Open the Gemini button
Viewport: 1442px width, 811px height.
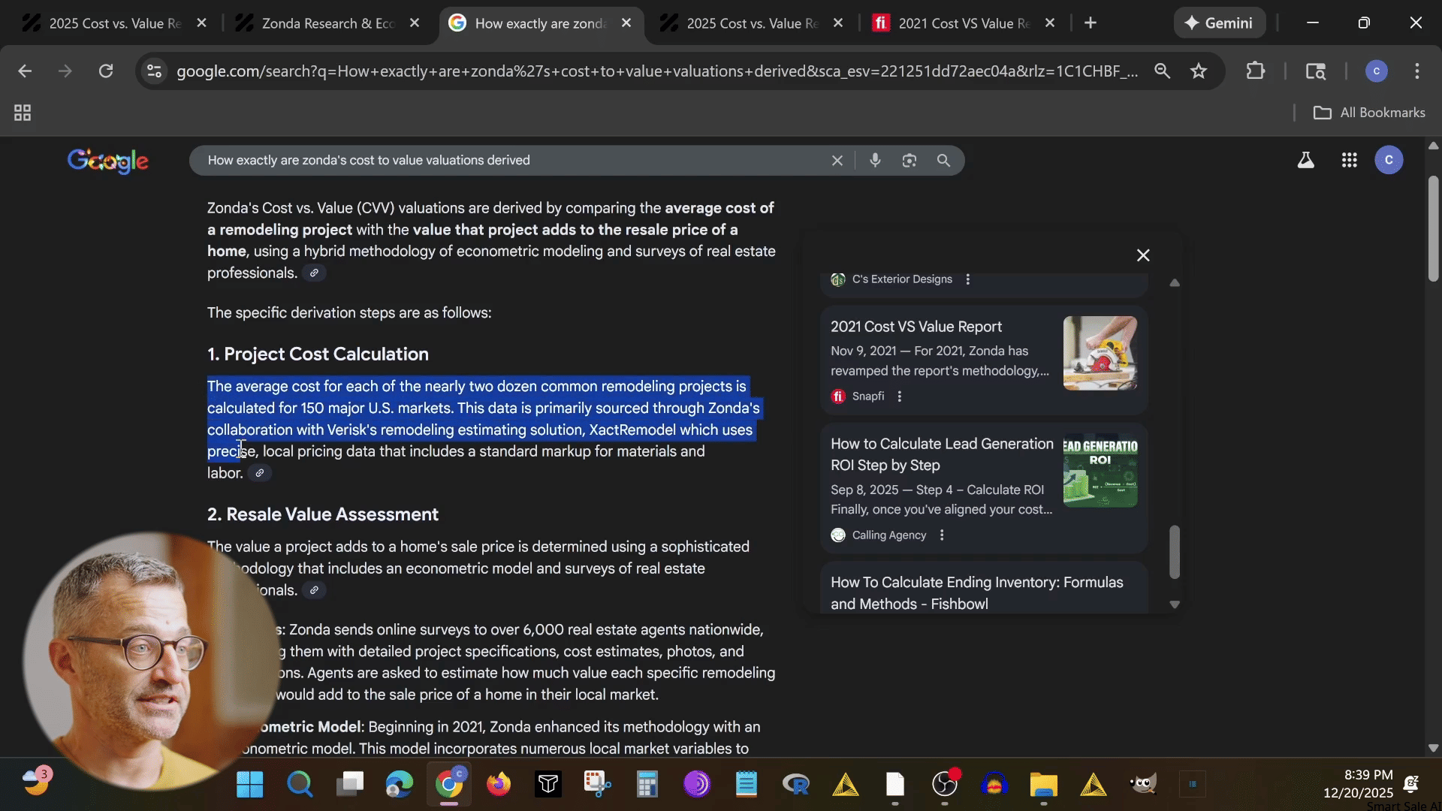tap(1219, 23)
